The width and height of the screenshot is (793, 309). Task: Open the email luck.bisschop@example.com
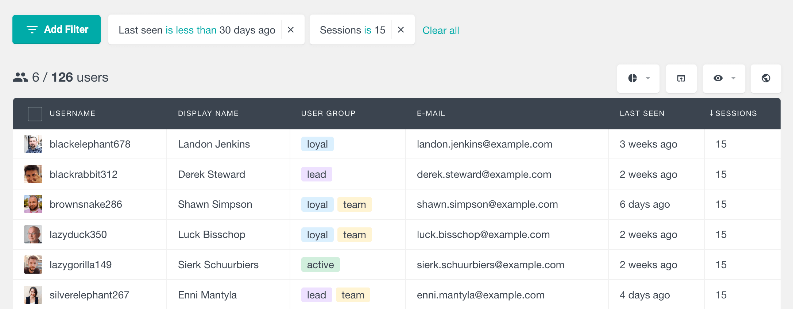[483, 235]
